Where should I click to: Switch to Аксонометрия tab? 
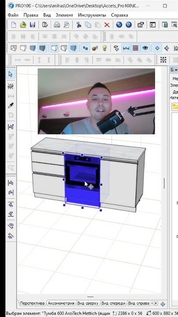61,303
